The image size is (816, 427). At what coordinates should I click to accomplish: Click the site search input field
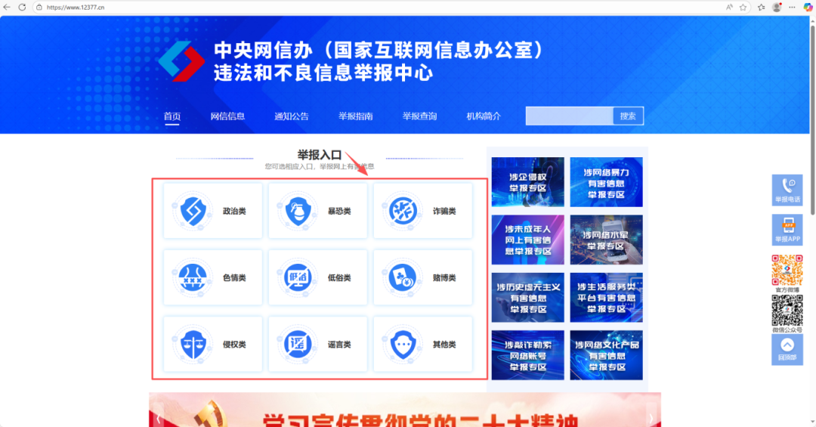tap(569, 116)
